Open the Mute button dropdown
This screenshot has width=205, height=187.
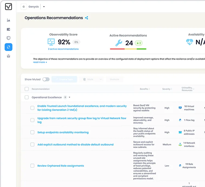[101, 79]
